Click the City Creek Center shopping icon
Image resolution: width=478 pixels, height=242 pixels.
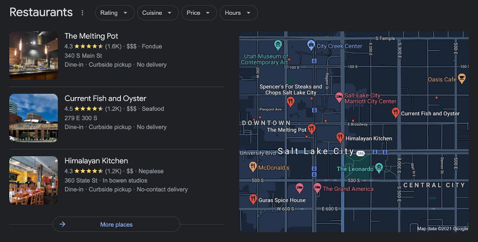click(311, 45)
